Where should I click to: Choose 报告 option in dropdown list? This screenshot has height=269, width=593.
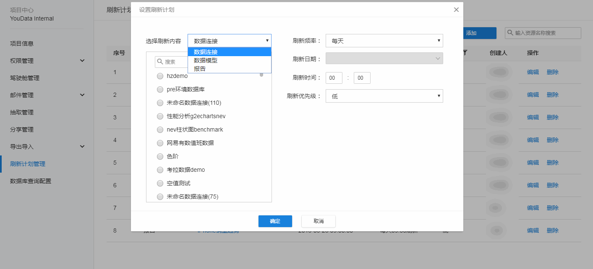coord(200,69)
